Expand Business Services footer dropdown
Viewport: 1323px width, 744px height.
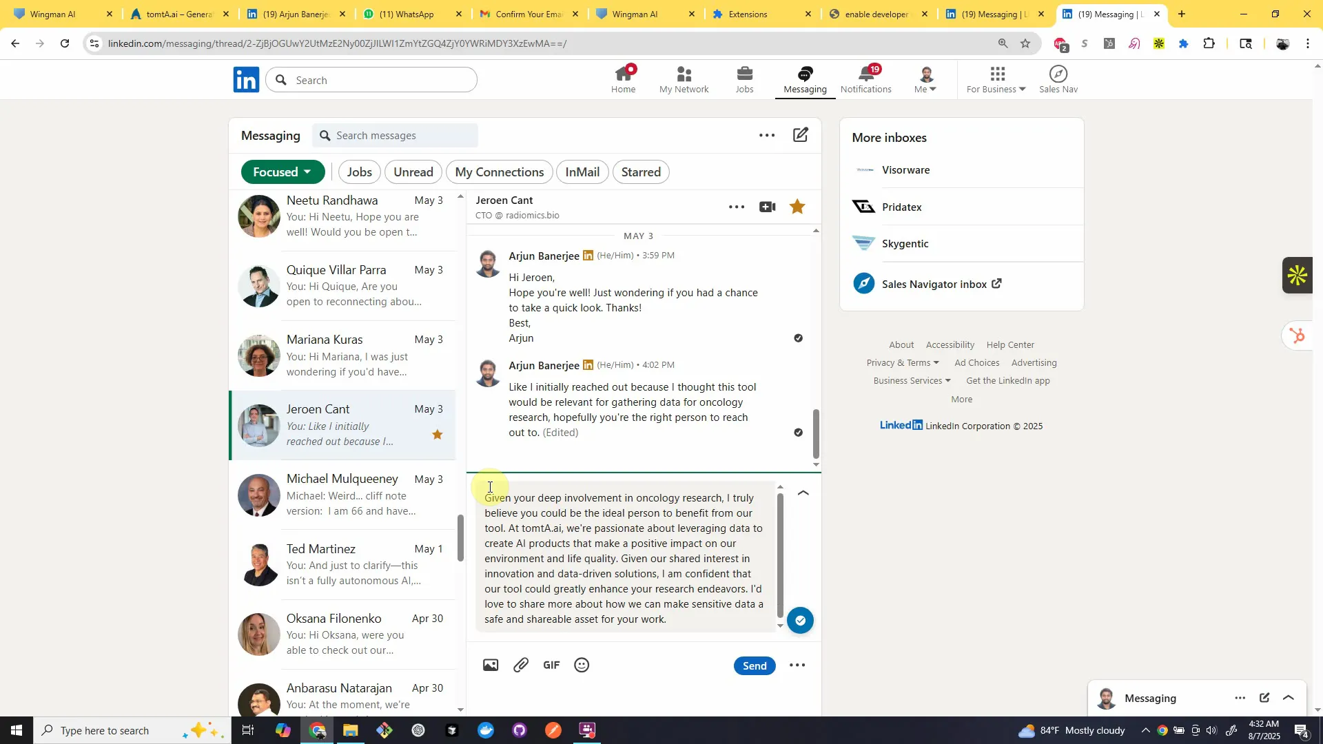[912, 381]
